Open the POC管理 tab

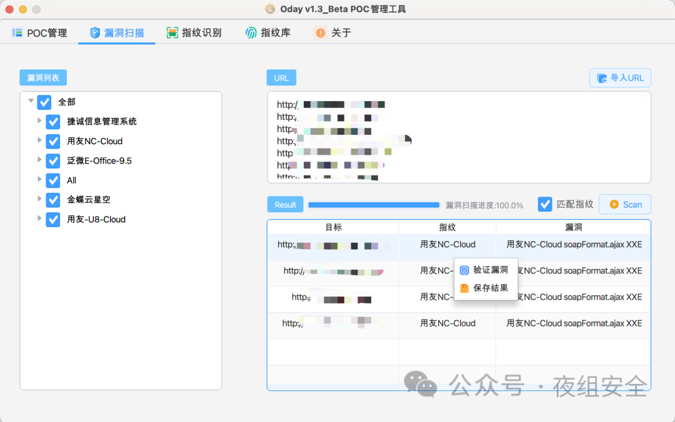click(x=39, y=32)
